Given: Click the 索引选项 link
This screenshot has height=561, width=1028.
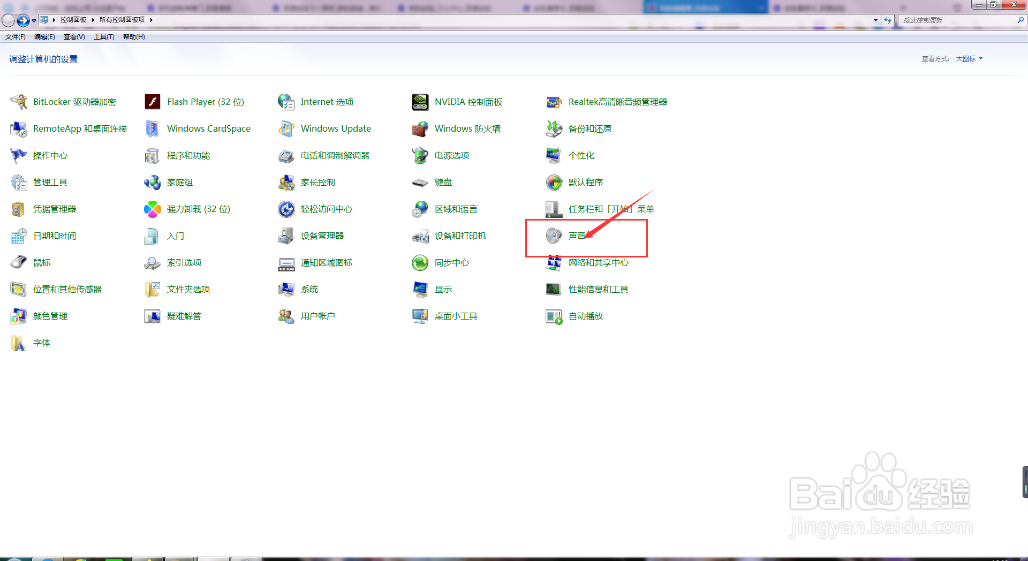Looking at the screenshot, I should pyautogui.click(x=184, y=262).
